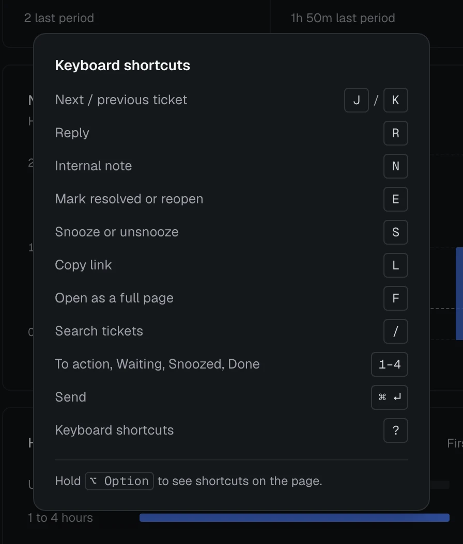Click the Keyboard shortcuts dialog title
Image resolution: width=463 pixels, height=544 pixels.
tap(122, 65)
